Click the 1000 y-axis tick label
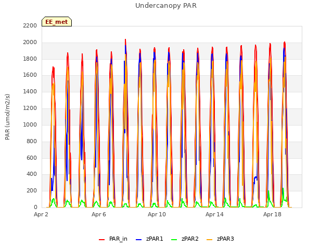This screenshot has height=249, width=333. point(30,125)
